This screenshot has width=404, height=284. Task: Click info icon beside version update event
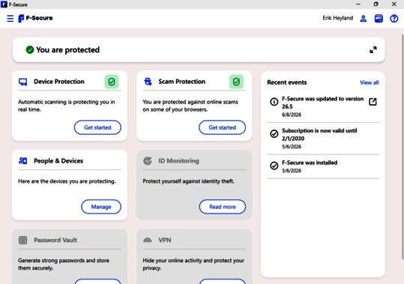(274, 102)
